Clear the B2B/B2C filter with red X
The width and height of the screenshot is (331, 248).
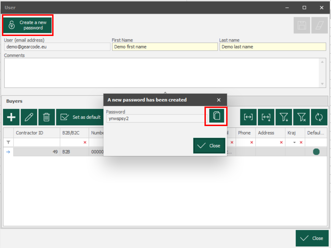85,142
